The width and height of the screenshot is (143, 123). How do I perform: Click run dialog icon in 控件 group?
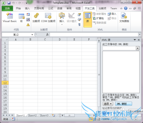79,25
